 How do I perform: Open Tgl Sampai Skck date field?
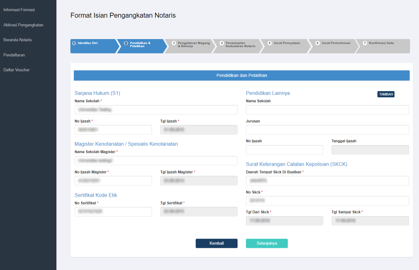click(x=370, y=221)
